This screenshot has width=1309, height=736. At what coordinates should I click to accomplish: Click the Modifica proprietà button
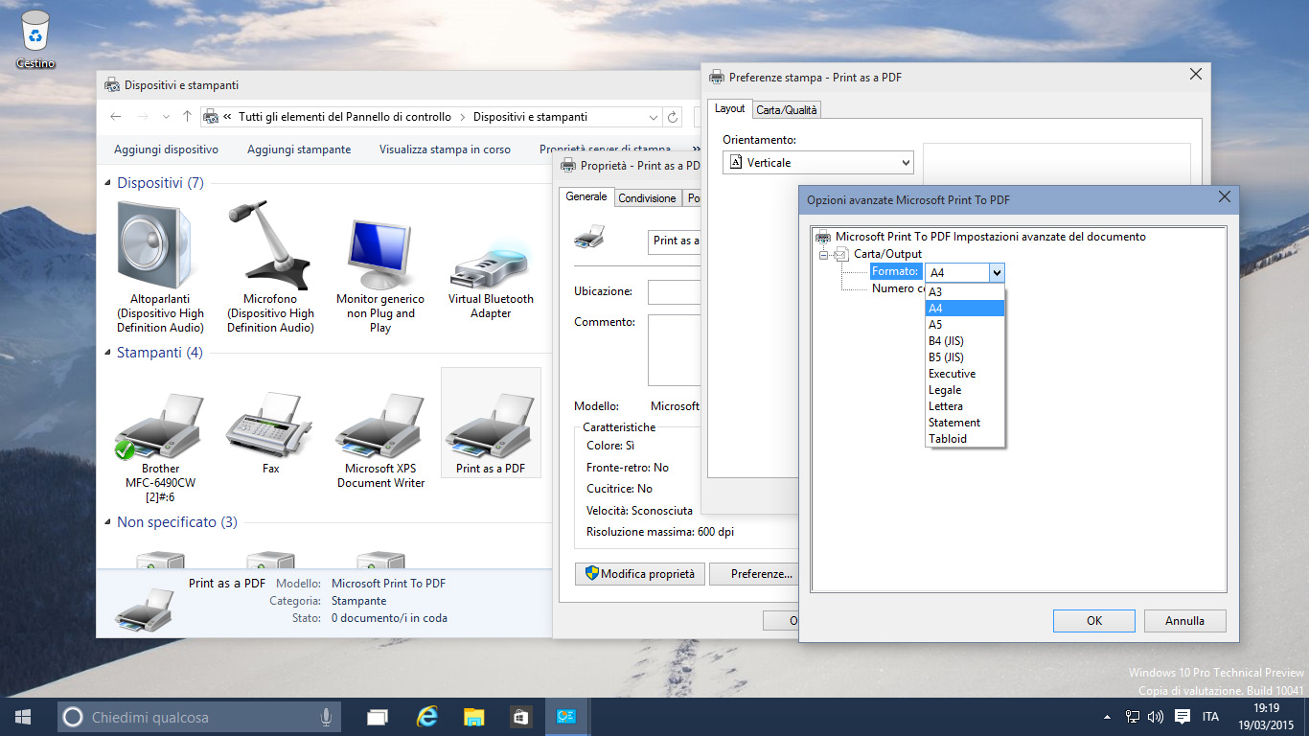click(x=639, y=574)
